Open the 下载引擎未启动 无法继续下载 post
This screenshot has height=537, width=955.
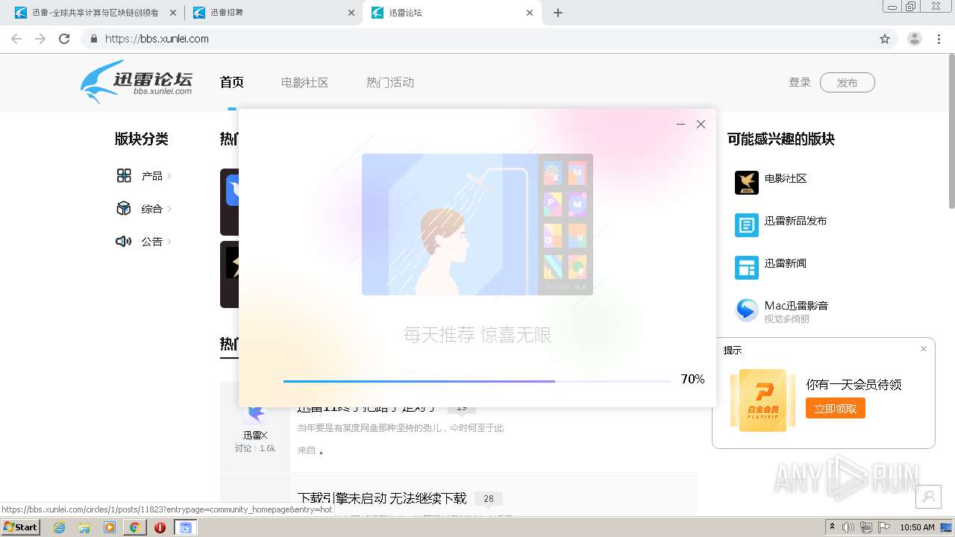382,498
